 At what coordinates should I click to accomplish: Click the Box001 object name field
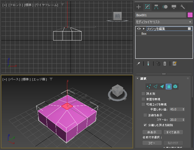coord(160,15)
